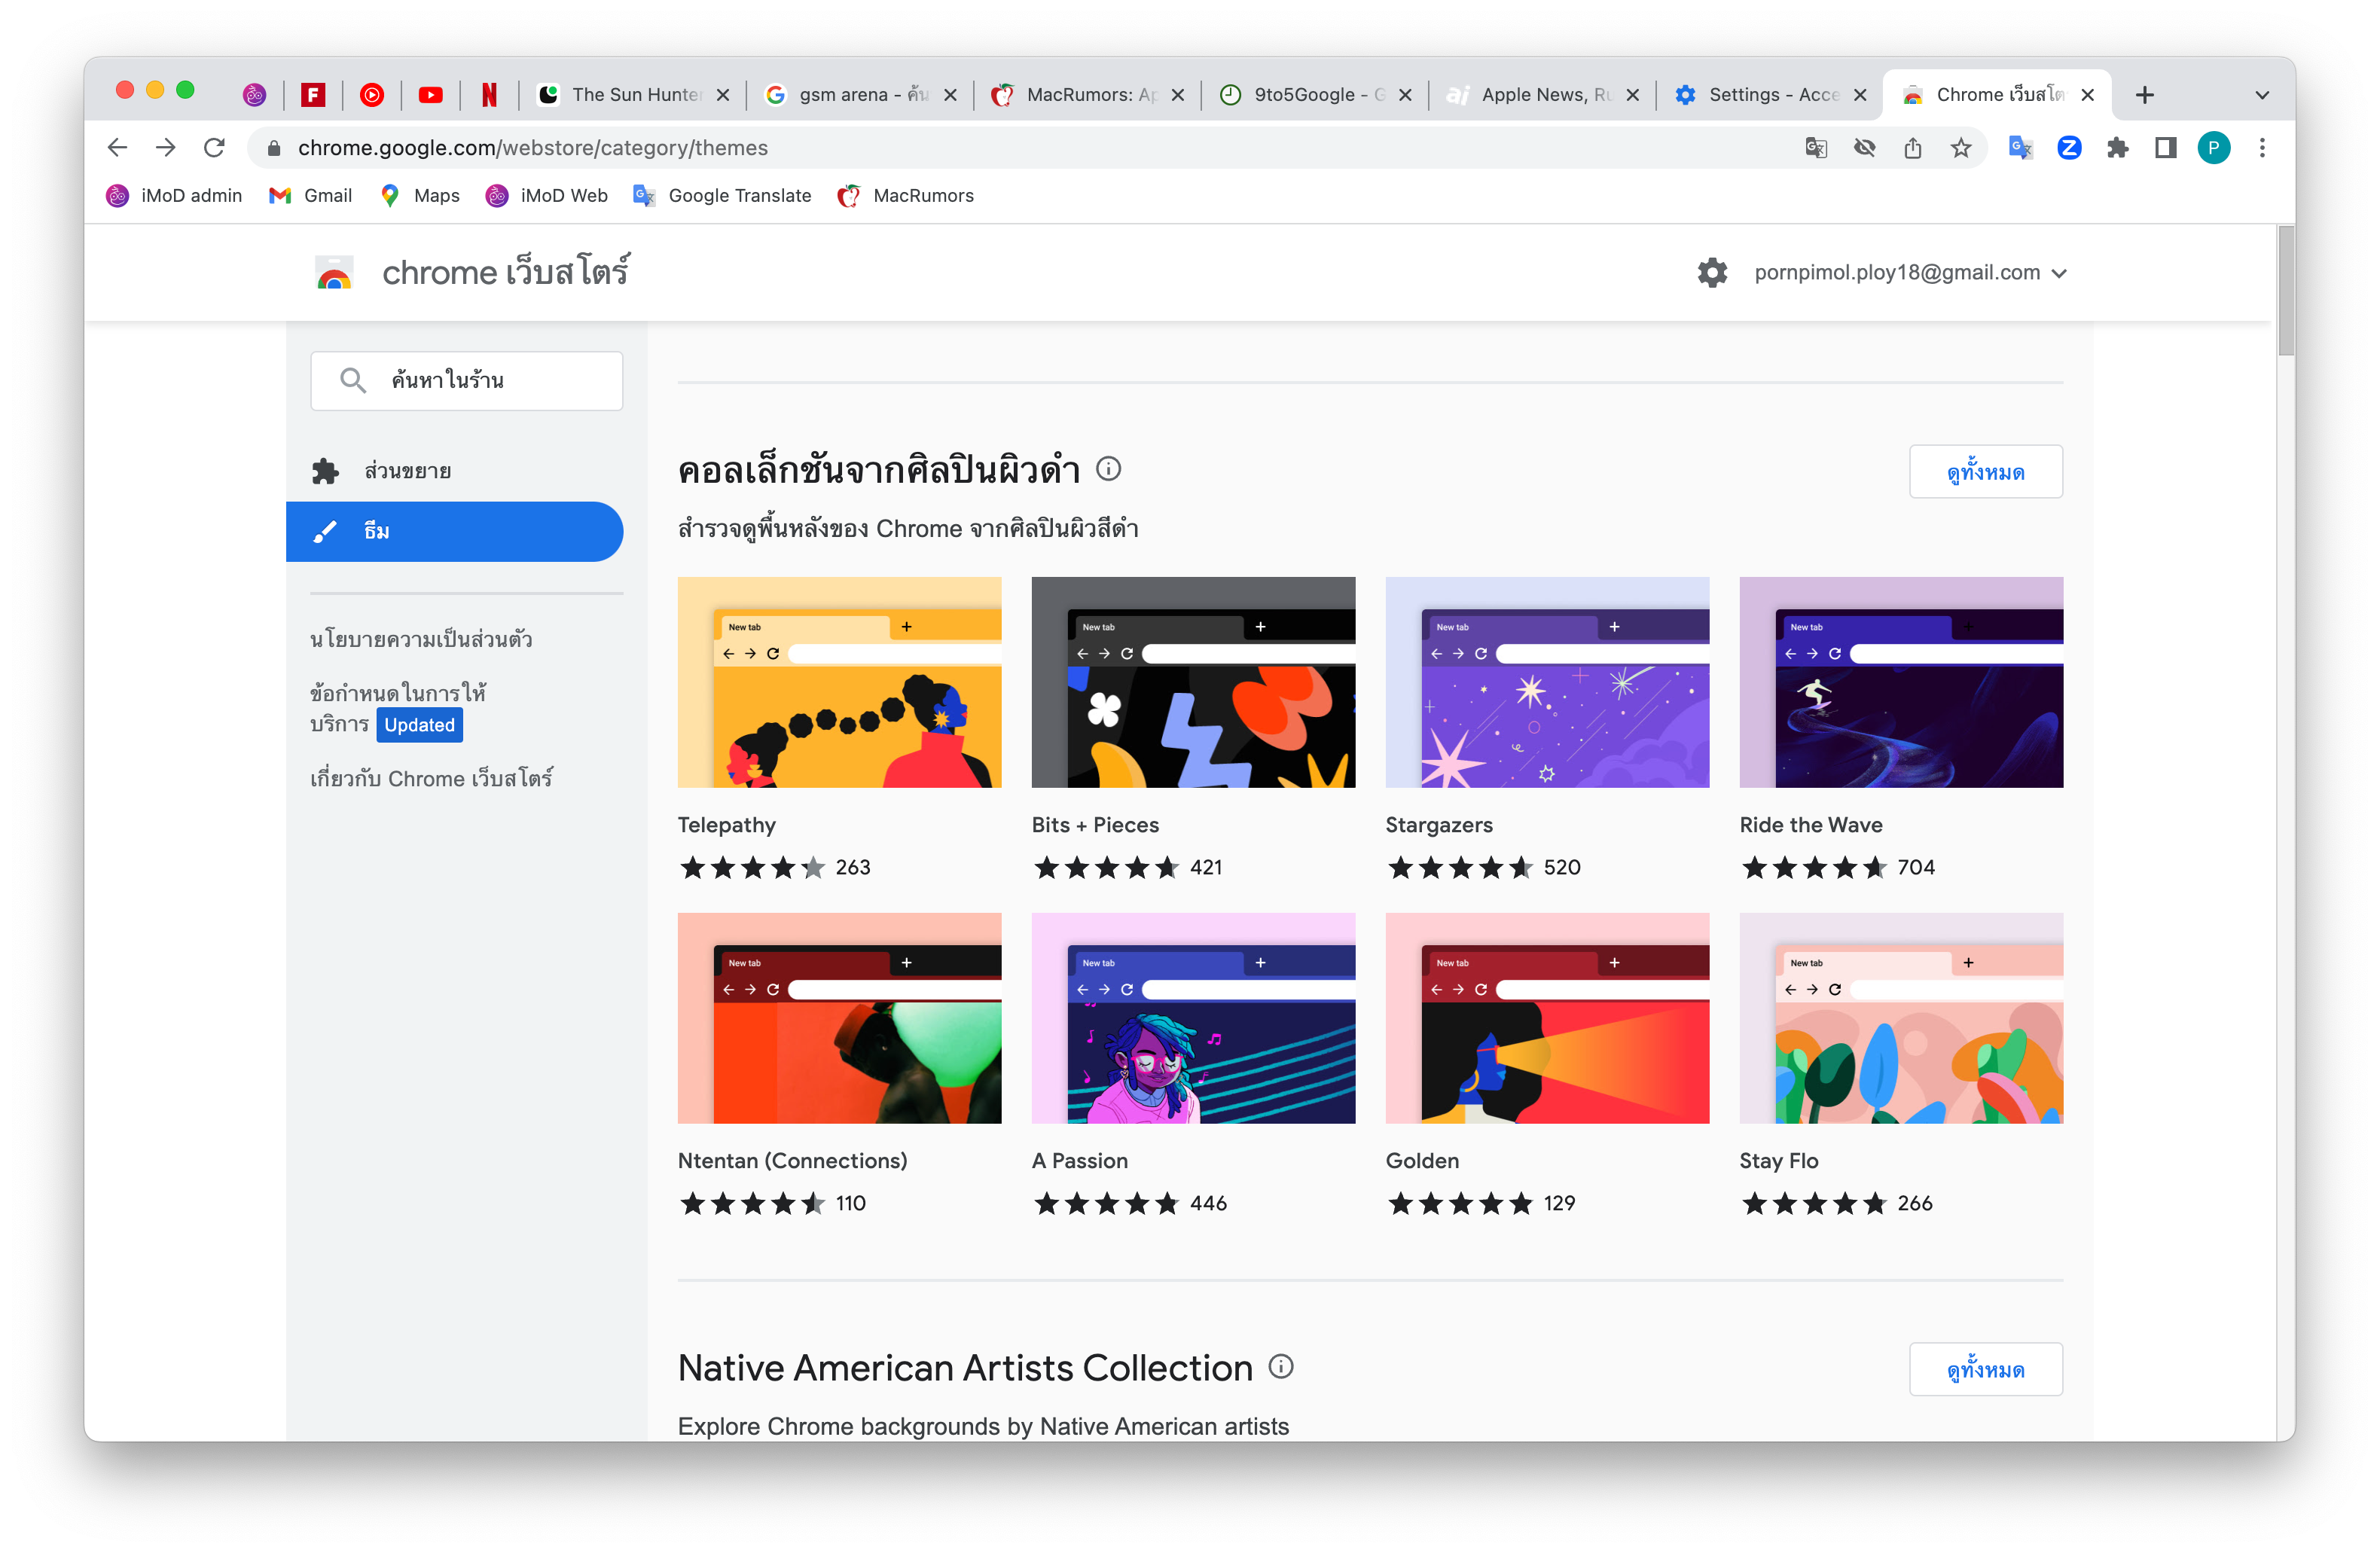Image resolution: width=2380 pixels, height=1553 pixels.
Task: Click ดูทั้งหมด button for Black artists collection
Action: tap(1985, 472)
